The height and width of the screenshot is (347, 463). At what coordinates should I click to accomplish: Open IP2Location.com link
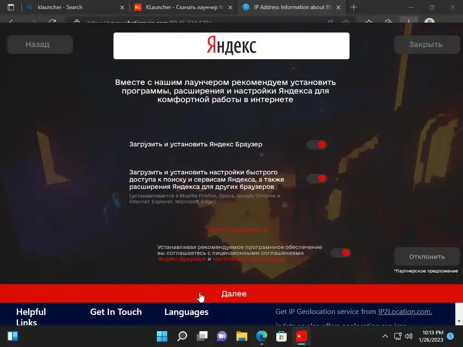pos(405,312)
